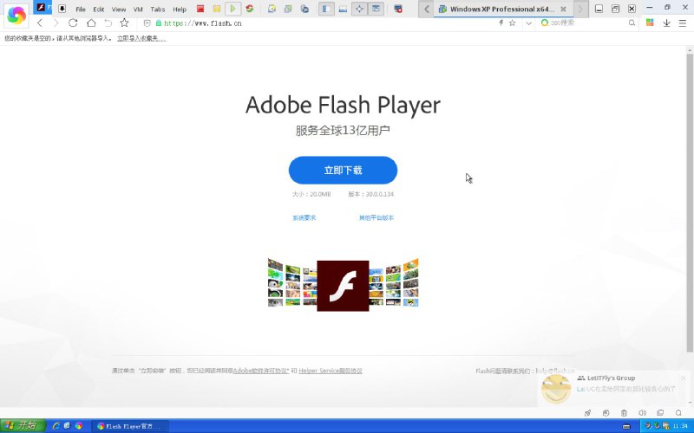Open the colorful apps grid icon
This screenshot has width=694, height=433.
point(650,23)
